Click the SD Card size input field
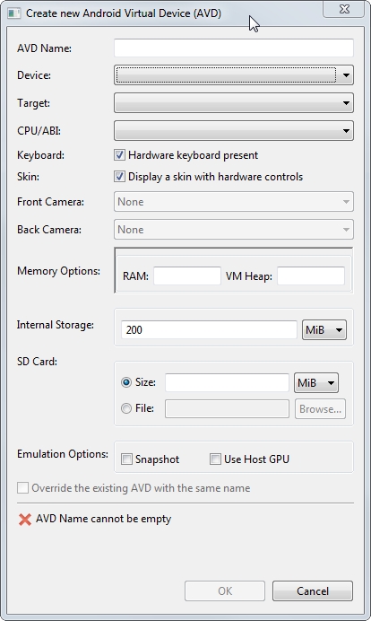 227,382
